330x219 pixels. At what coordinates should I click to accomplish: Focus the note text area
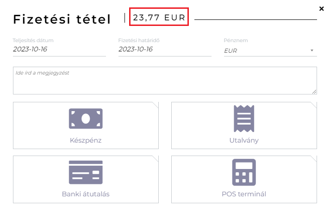click(165, 81)
